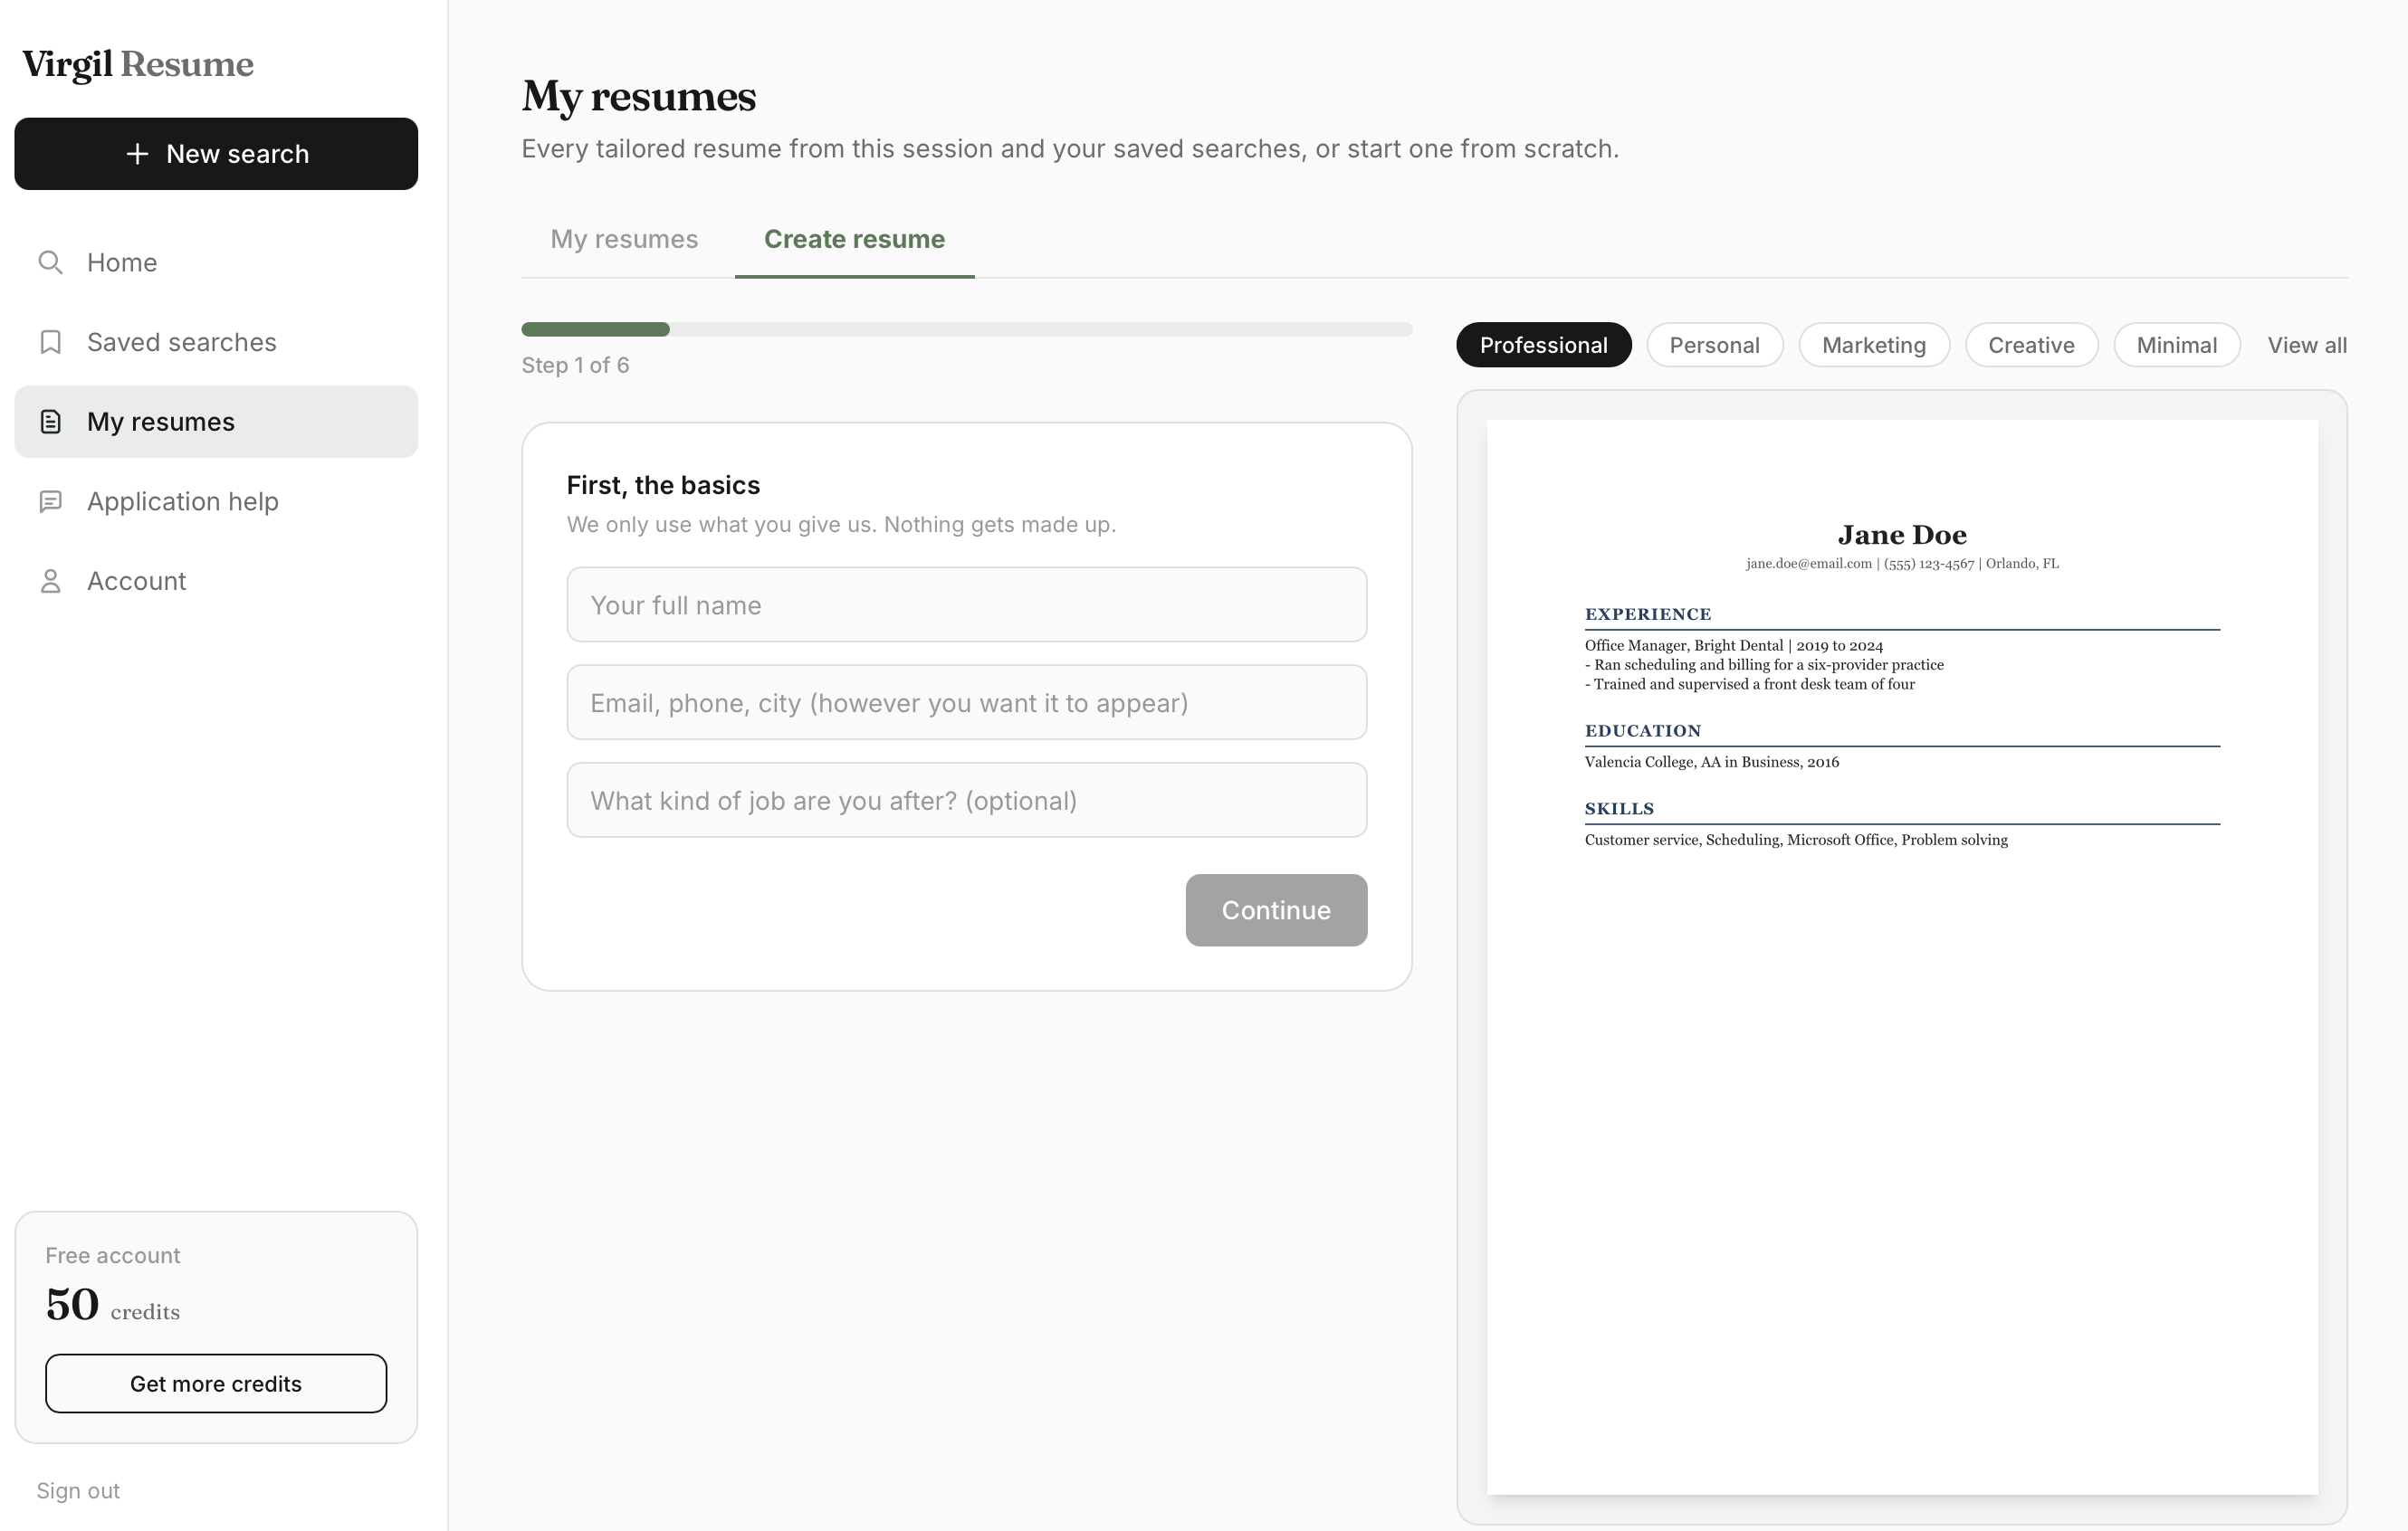
Task: Click the Saved searches bookmark icon
Action: pyautogui.click(x=50, y=342)
